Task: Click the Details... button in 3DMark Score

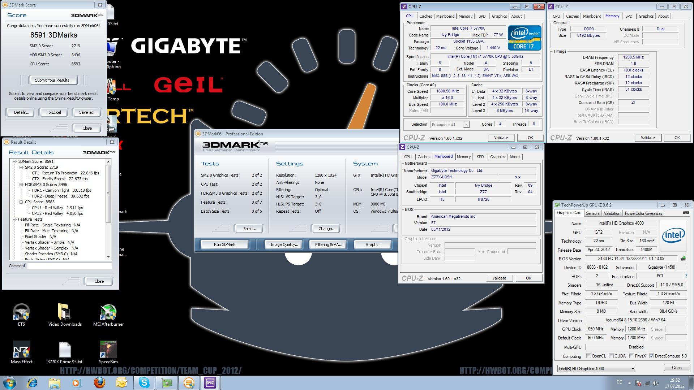Action: tap(21, 112)
